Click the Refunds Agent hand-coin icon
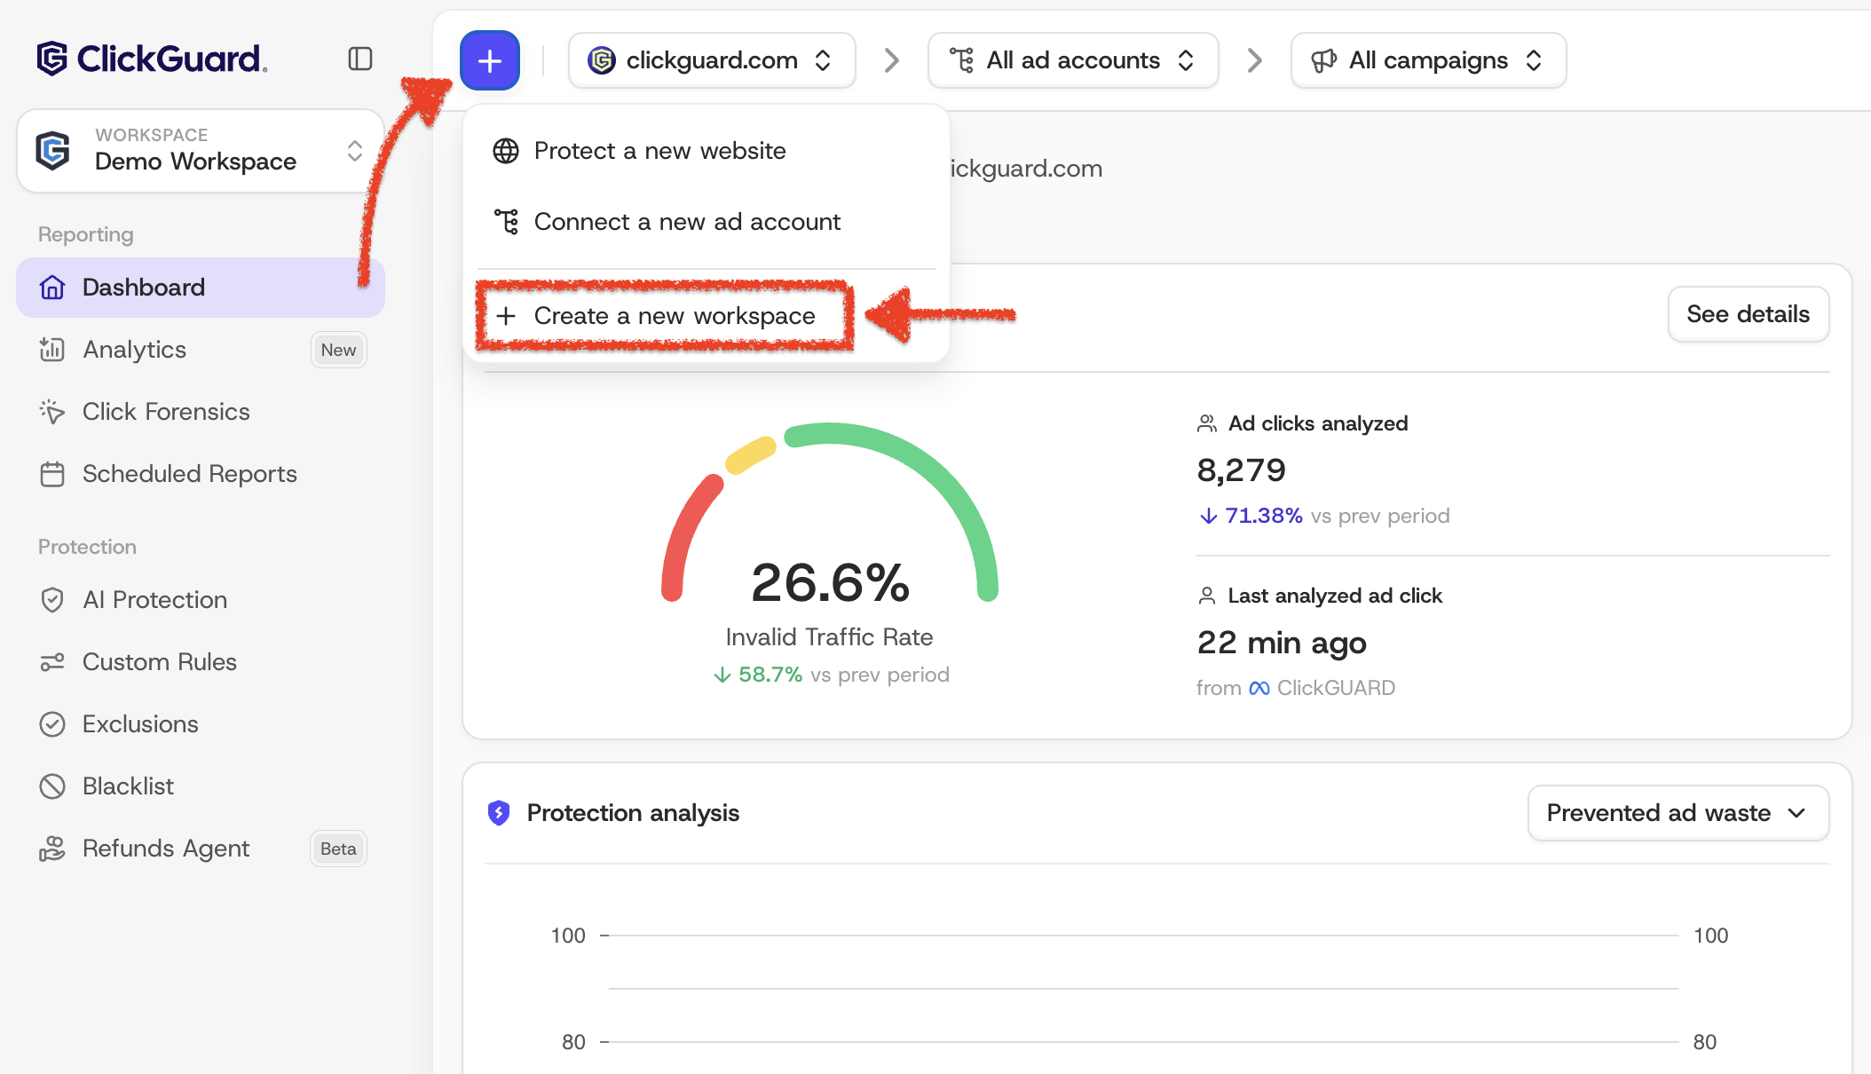 click(x=52, y=849)
